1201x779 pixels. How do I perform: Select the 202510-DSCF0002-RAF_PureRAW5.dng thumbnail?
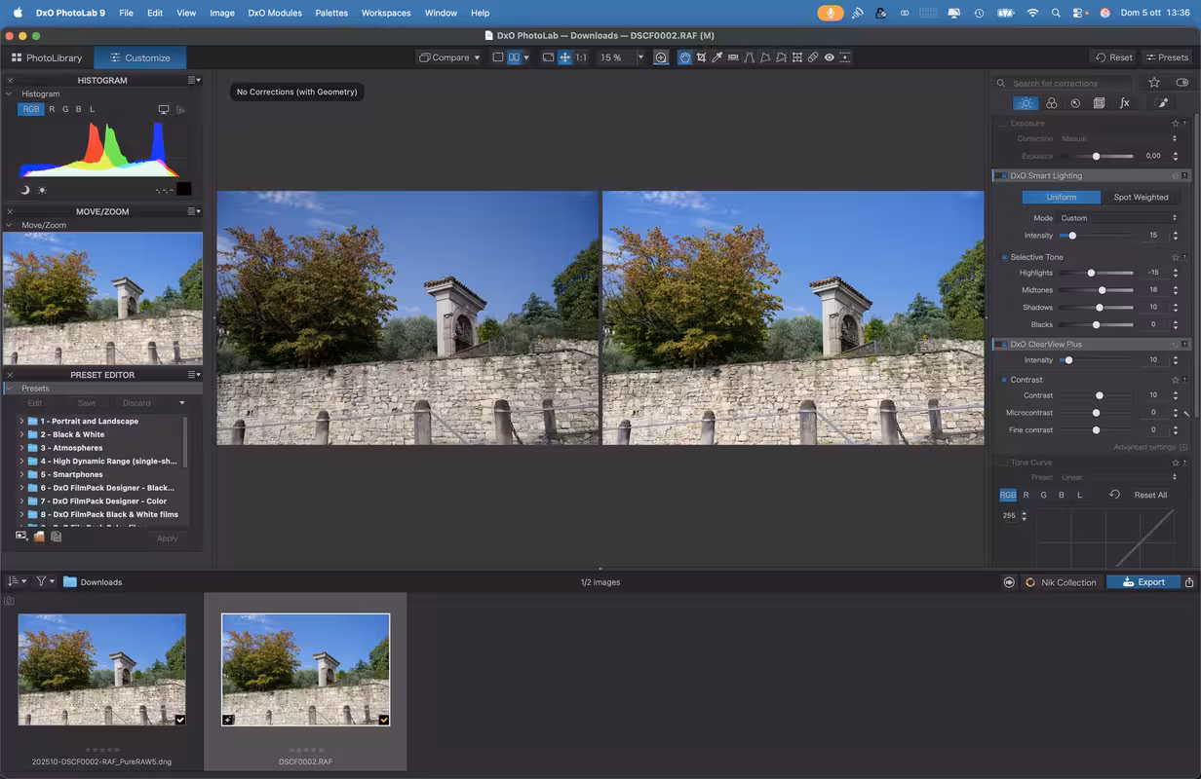(x=101, y=669)
